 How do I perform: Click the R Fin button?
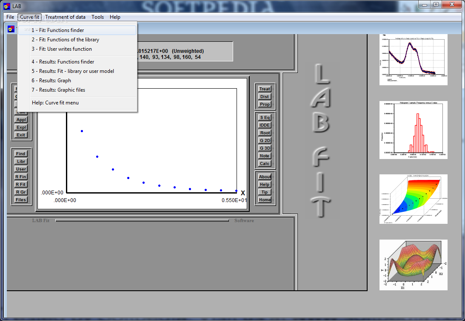[21, 177]
